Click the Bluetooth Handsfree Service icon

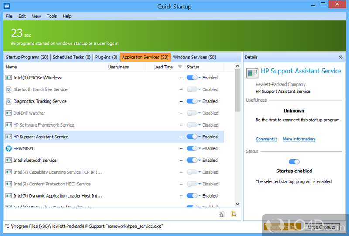pyautogui.click(x=8, y=89)
